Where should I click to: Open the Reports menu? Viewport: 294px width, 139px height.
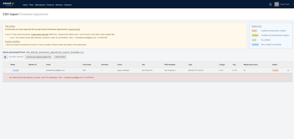click(68, 5)
